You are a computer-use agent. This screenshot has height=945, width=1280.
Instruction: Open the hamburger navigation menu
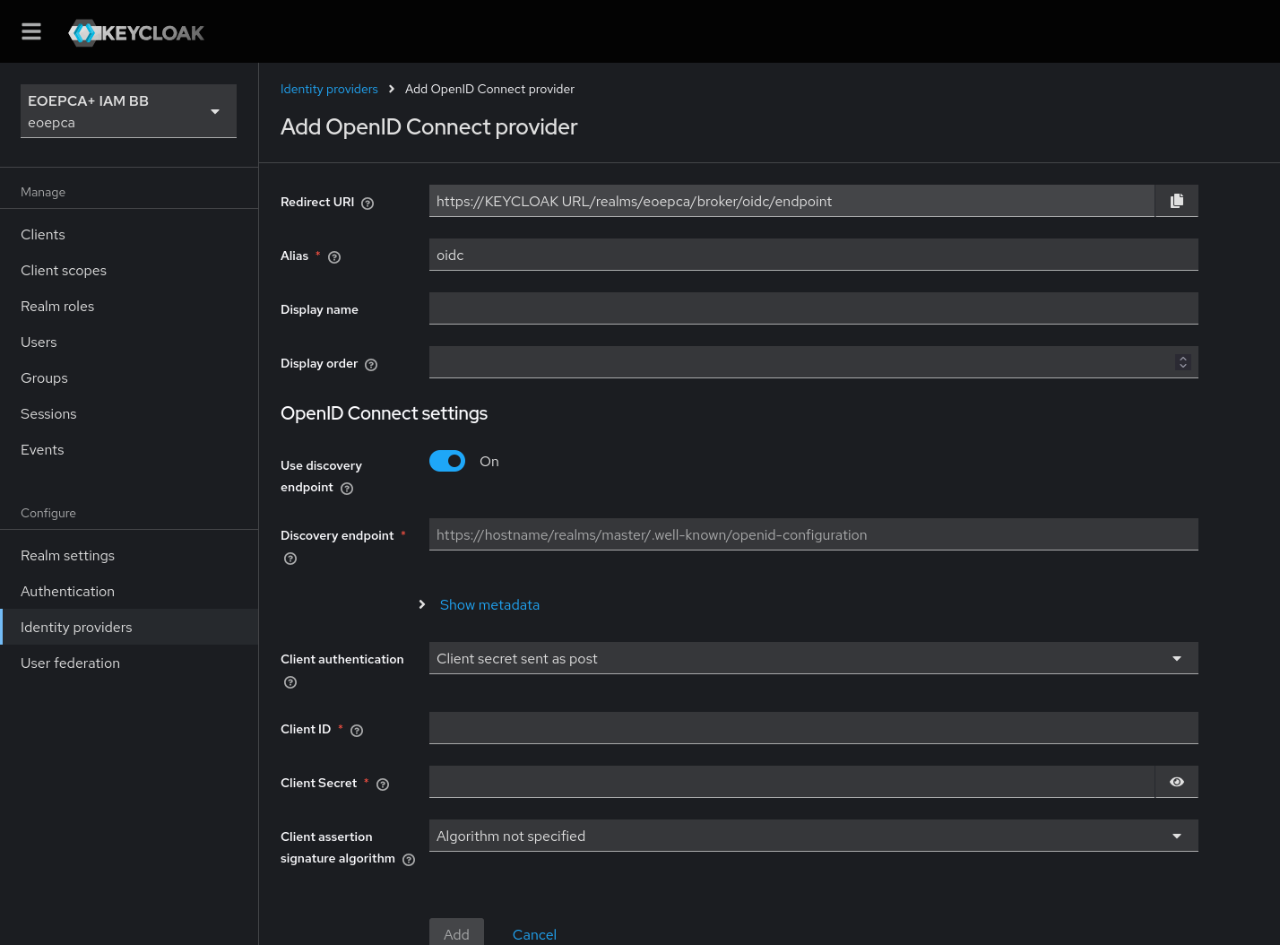tap(31, 31)
